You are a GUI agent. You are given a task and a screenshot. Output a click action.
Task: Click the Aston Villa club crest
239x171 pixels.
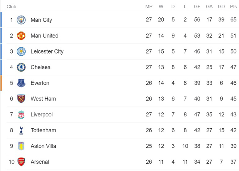[21, 146]
